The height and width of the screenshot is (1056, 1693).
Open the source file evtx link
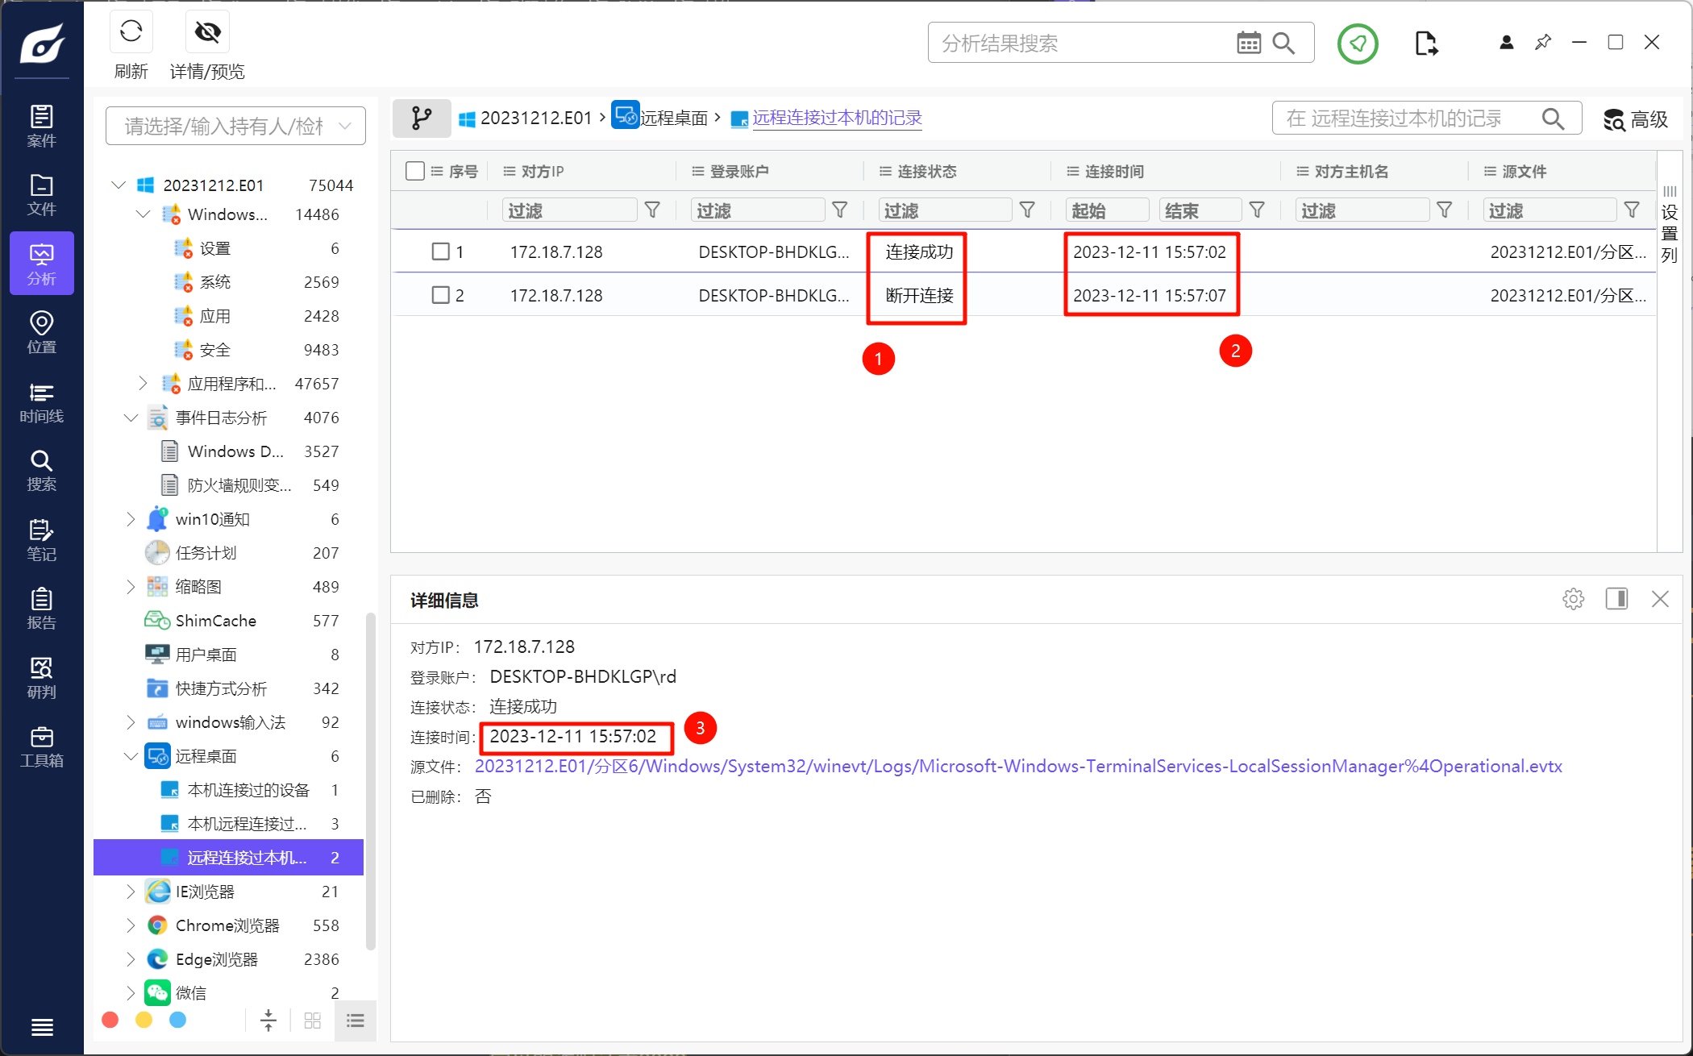[x=1017, y=767]
